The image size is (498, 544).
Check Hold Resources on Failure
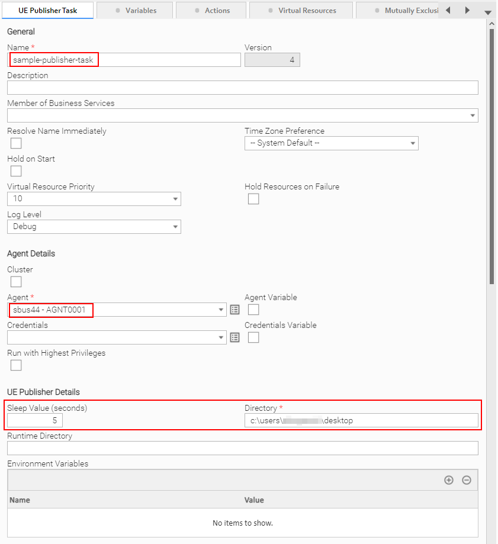coord(253,199)
